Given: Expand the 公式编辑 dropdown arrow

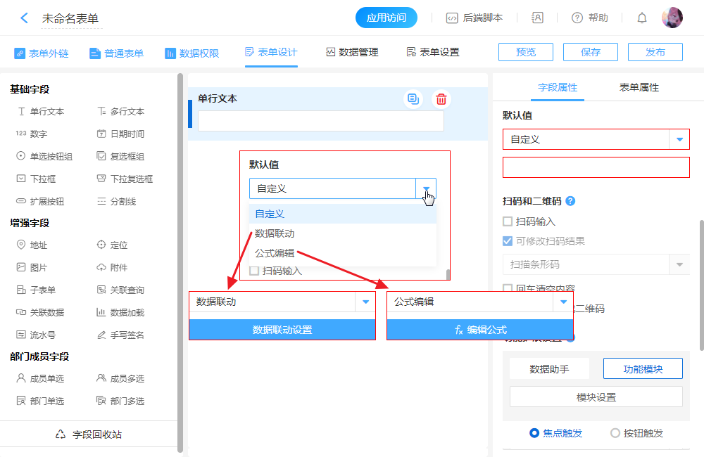Looking at the screenshot, I should pos(563,302).
